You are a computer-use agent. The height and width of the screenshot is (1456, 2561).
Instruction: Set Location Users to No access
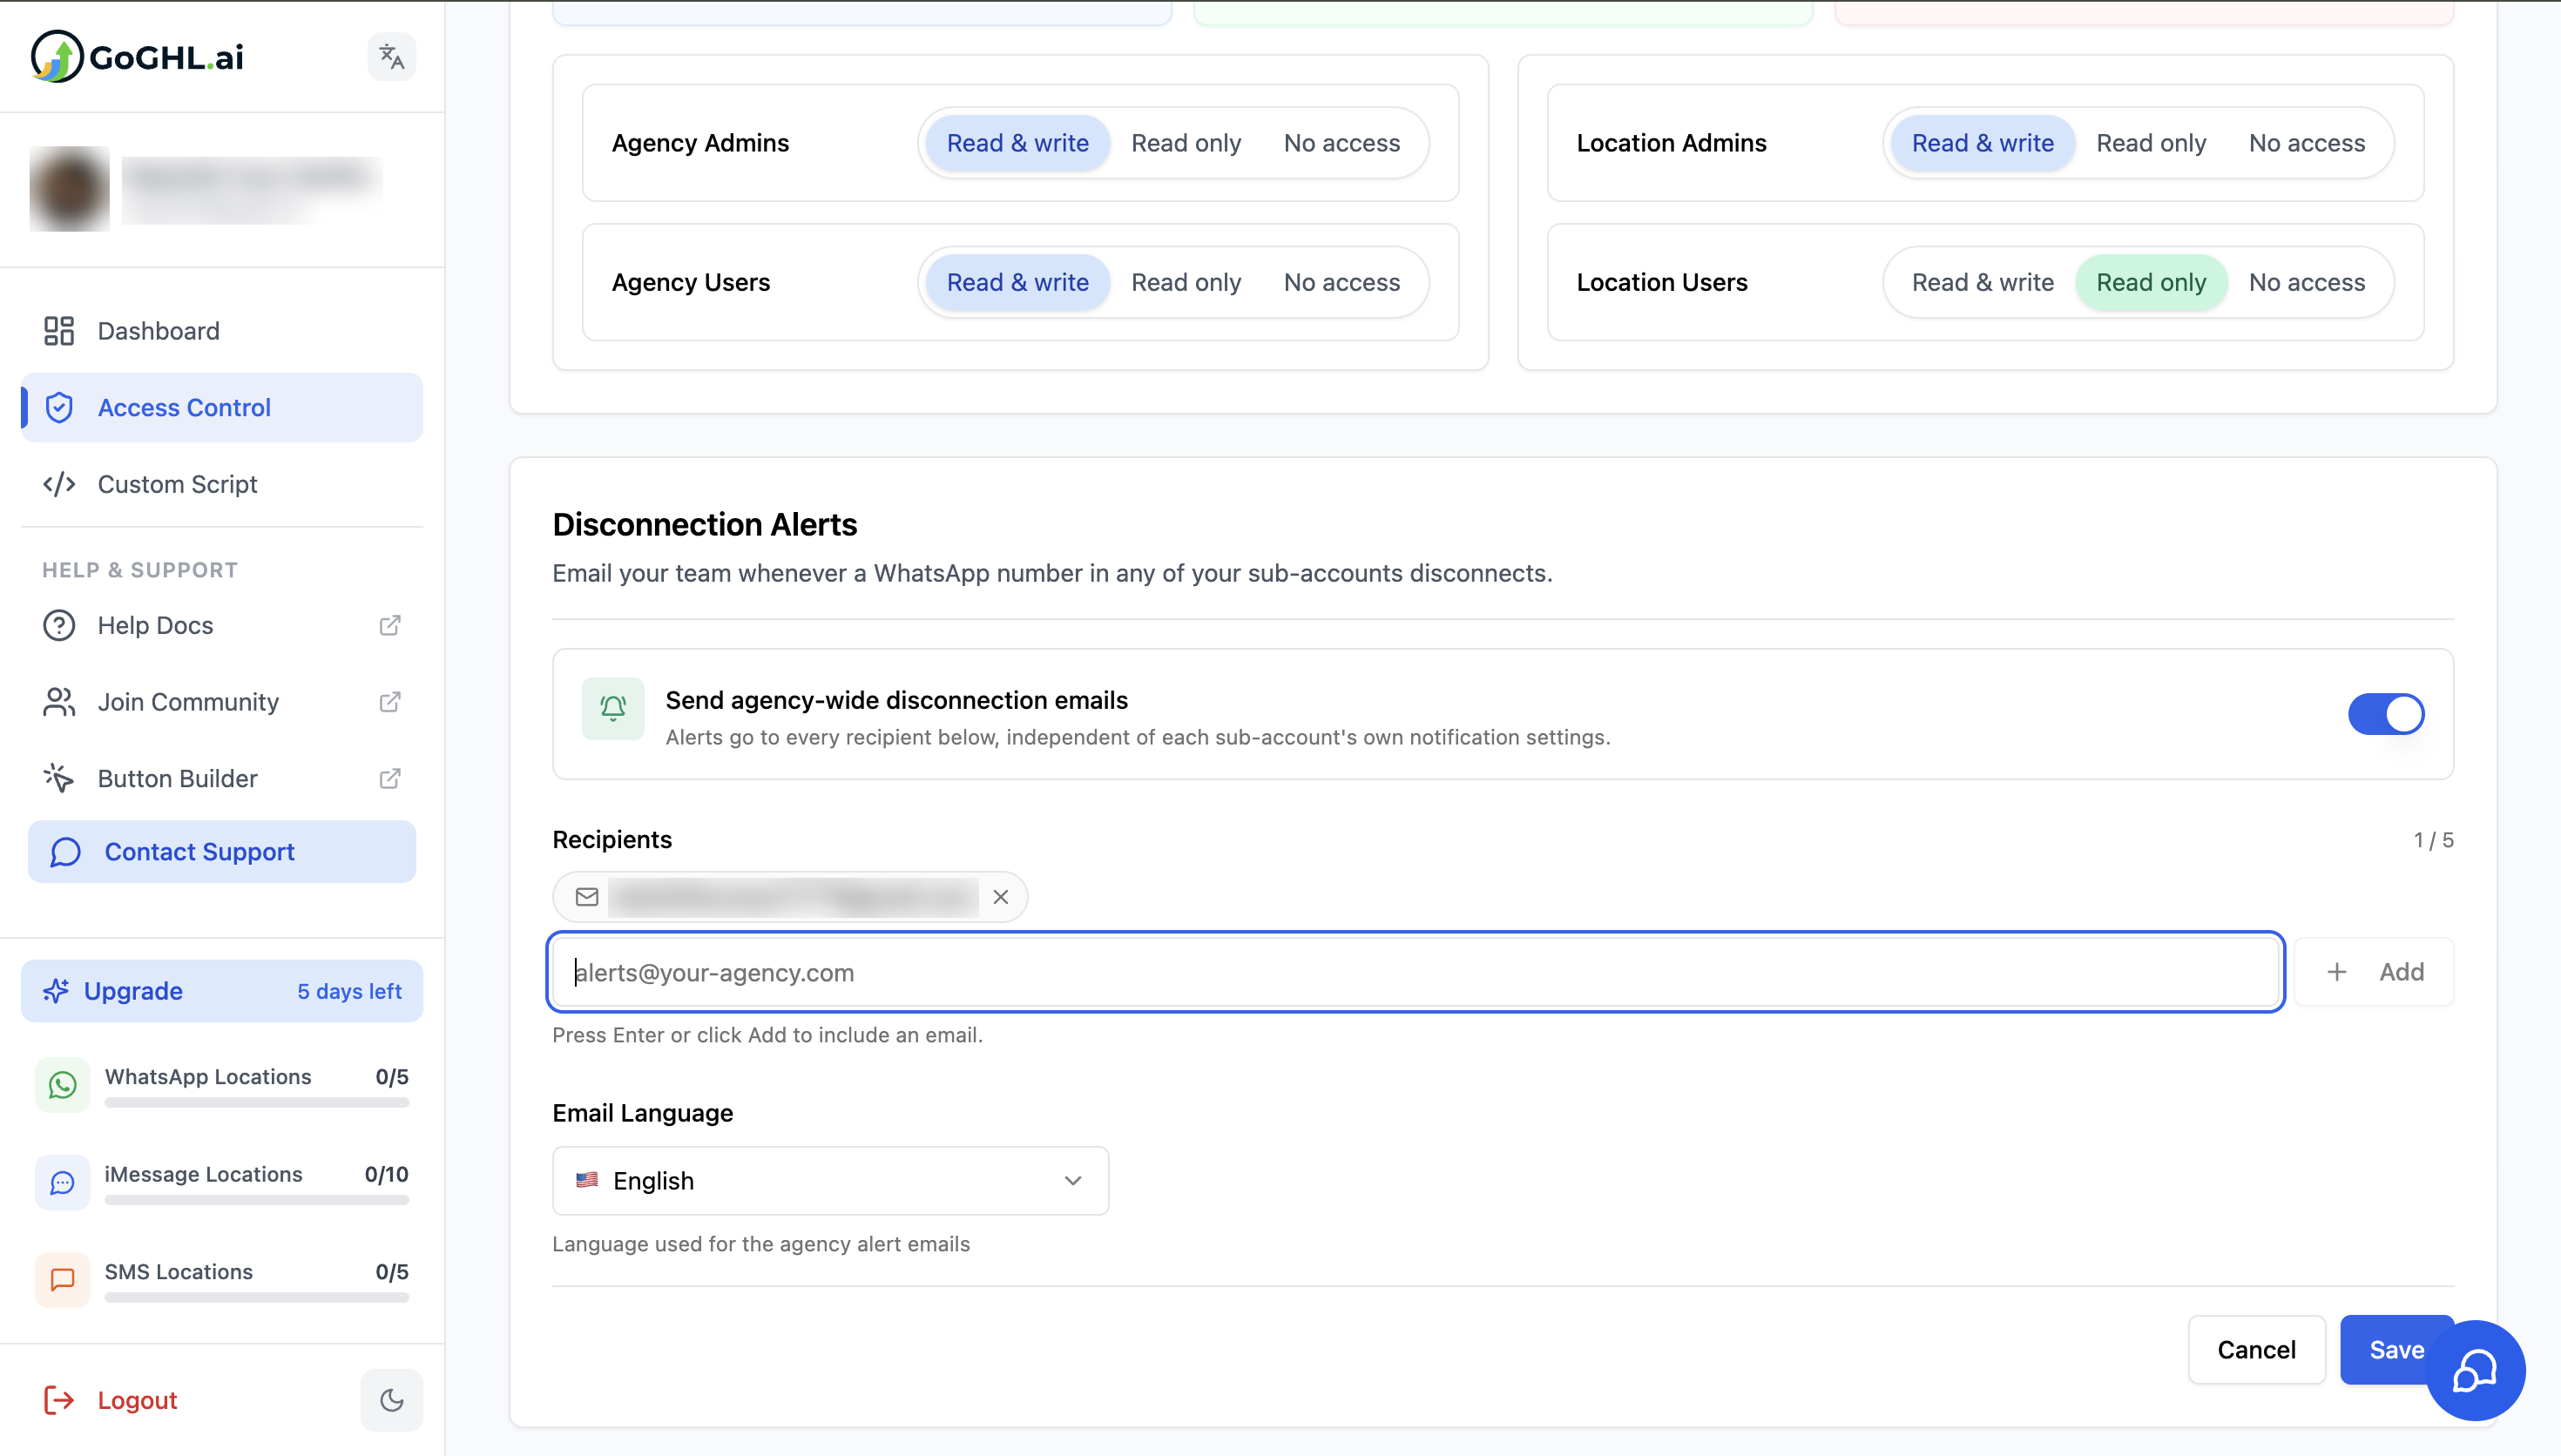pyautogui.click(x=2307, y=282)
